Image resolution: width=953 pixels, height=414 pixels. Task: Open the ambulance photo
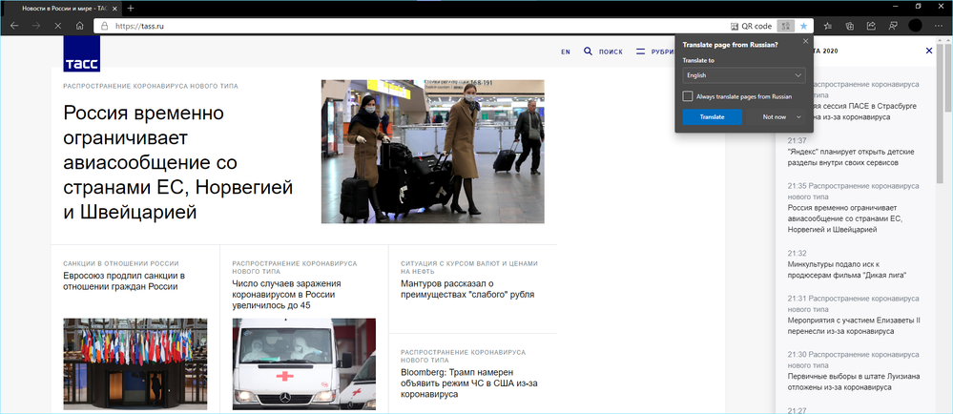tap(304, 363)
